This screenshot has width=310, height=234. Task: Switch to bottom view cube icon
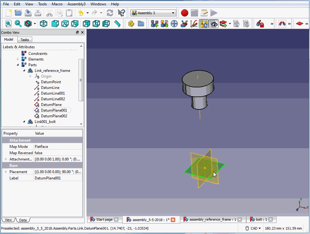pyautogui.click(x=96, y=24)
